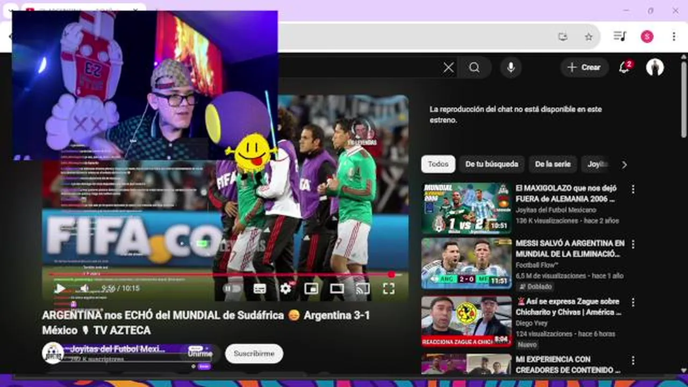688x387 pixels.
Task: Open the YouTube account avatar menu
Action: 655,67
